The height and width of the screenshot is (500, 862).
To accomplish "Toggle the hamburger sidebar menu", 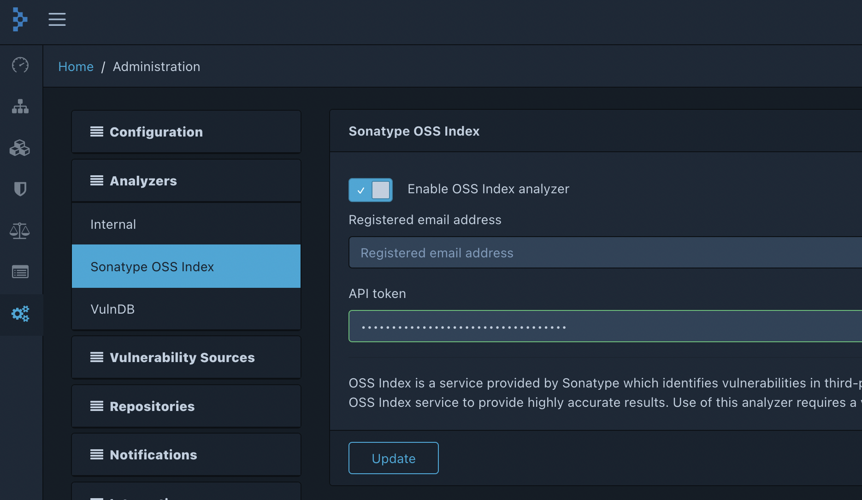I will point(57,19).
